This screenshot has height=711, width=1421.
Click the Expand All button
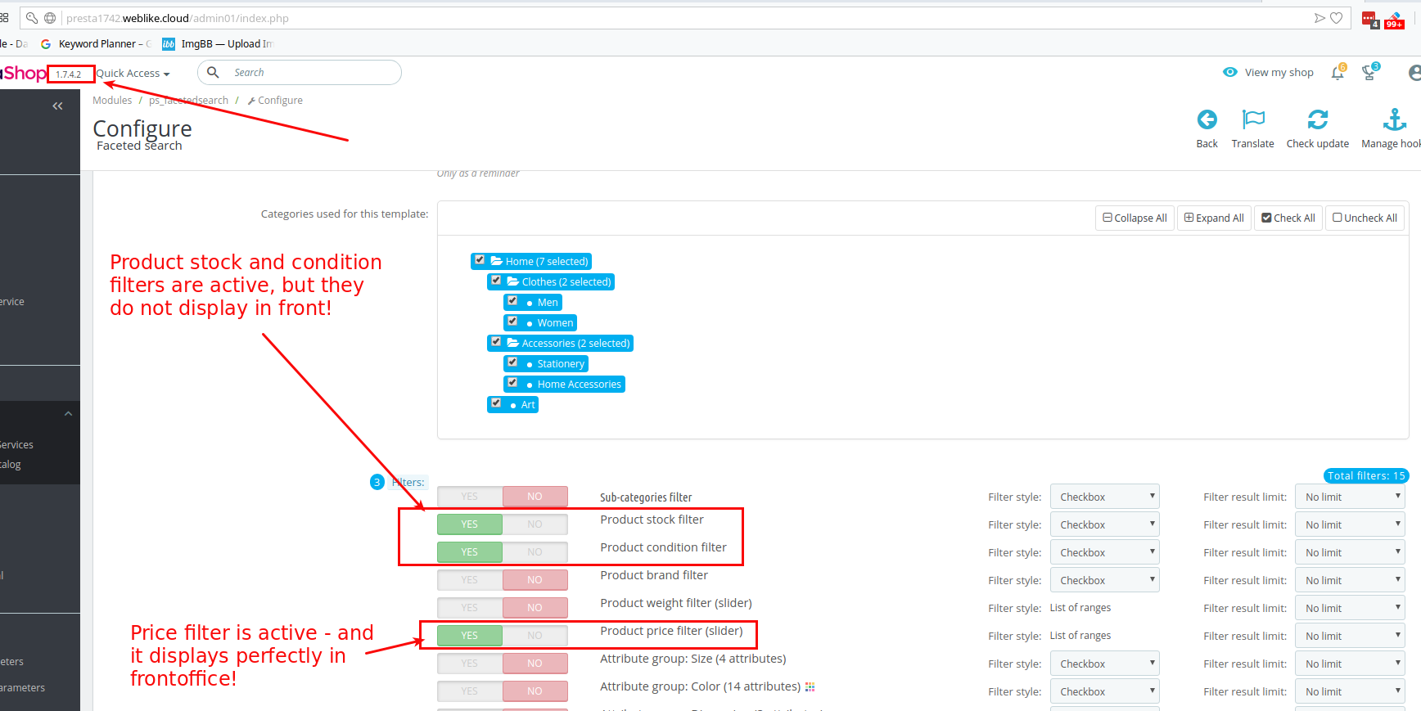(x=1214, y=218)
